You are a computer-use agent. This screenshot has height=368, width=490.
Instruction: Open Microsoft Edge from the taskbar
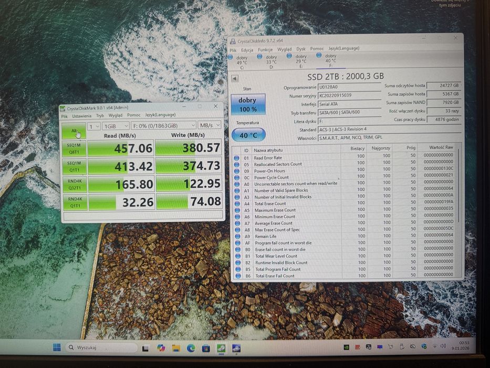[191, 348]
